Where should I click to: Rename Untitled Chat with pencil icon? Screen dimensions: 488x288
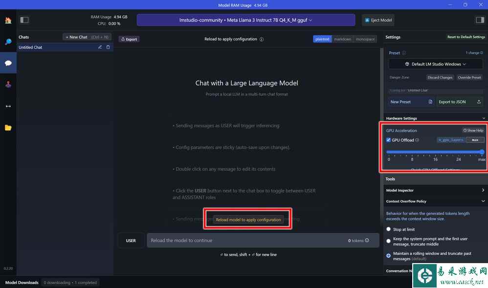[x=100, y=47]
